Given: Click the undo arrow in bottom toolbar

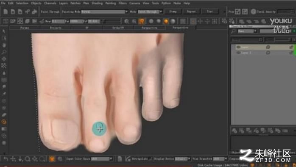Looking at the screenshot, I should click(x=6, y=159).
